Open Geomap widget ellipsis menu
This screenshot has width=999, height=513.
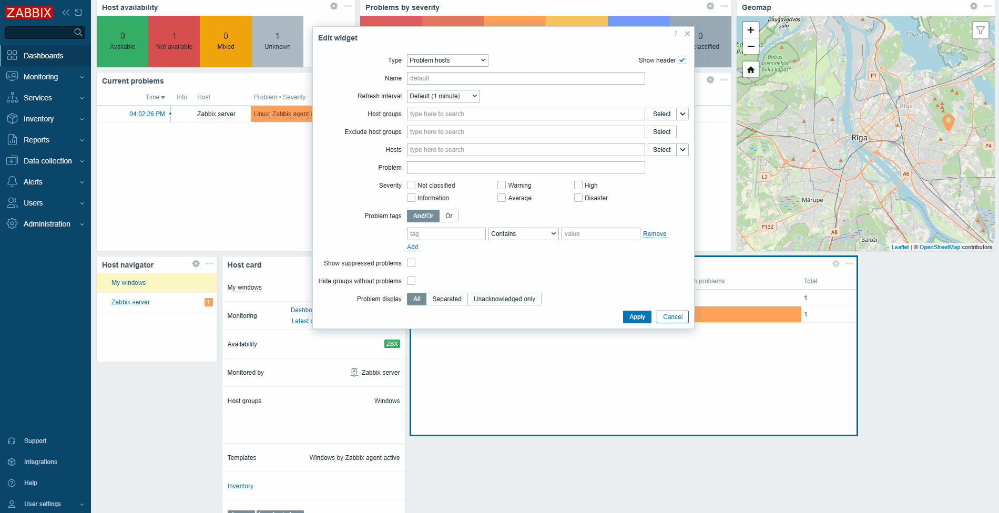tap(987, 6)
